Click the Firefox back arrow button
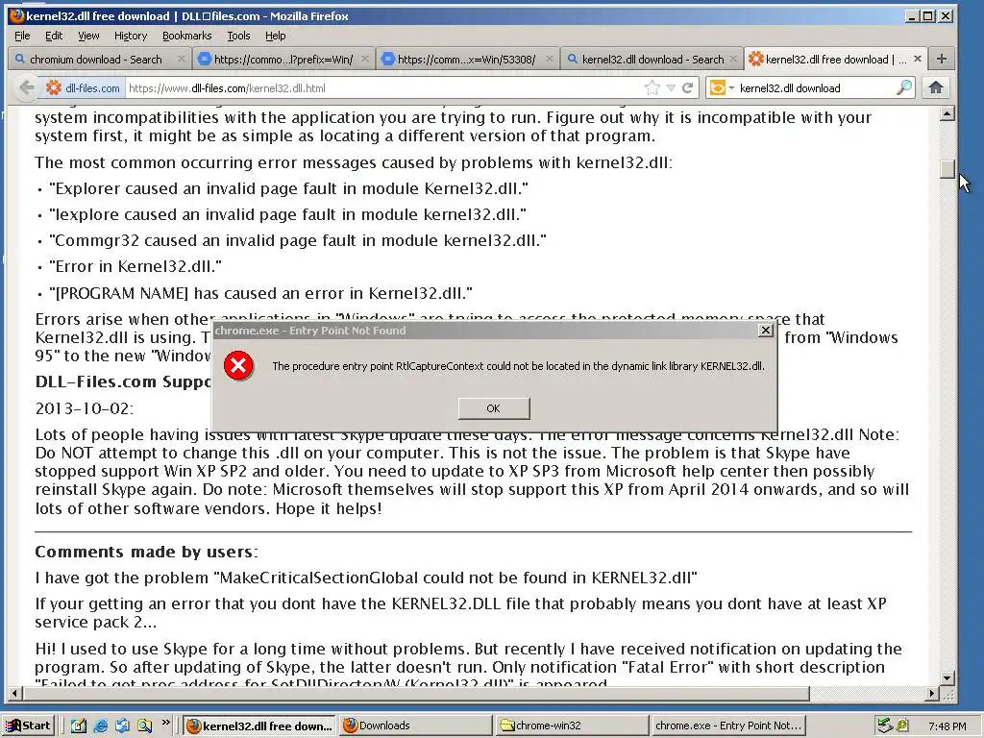 tap(26, 87)
